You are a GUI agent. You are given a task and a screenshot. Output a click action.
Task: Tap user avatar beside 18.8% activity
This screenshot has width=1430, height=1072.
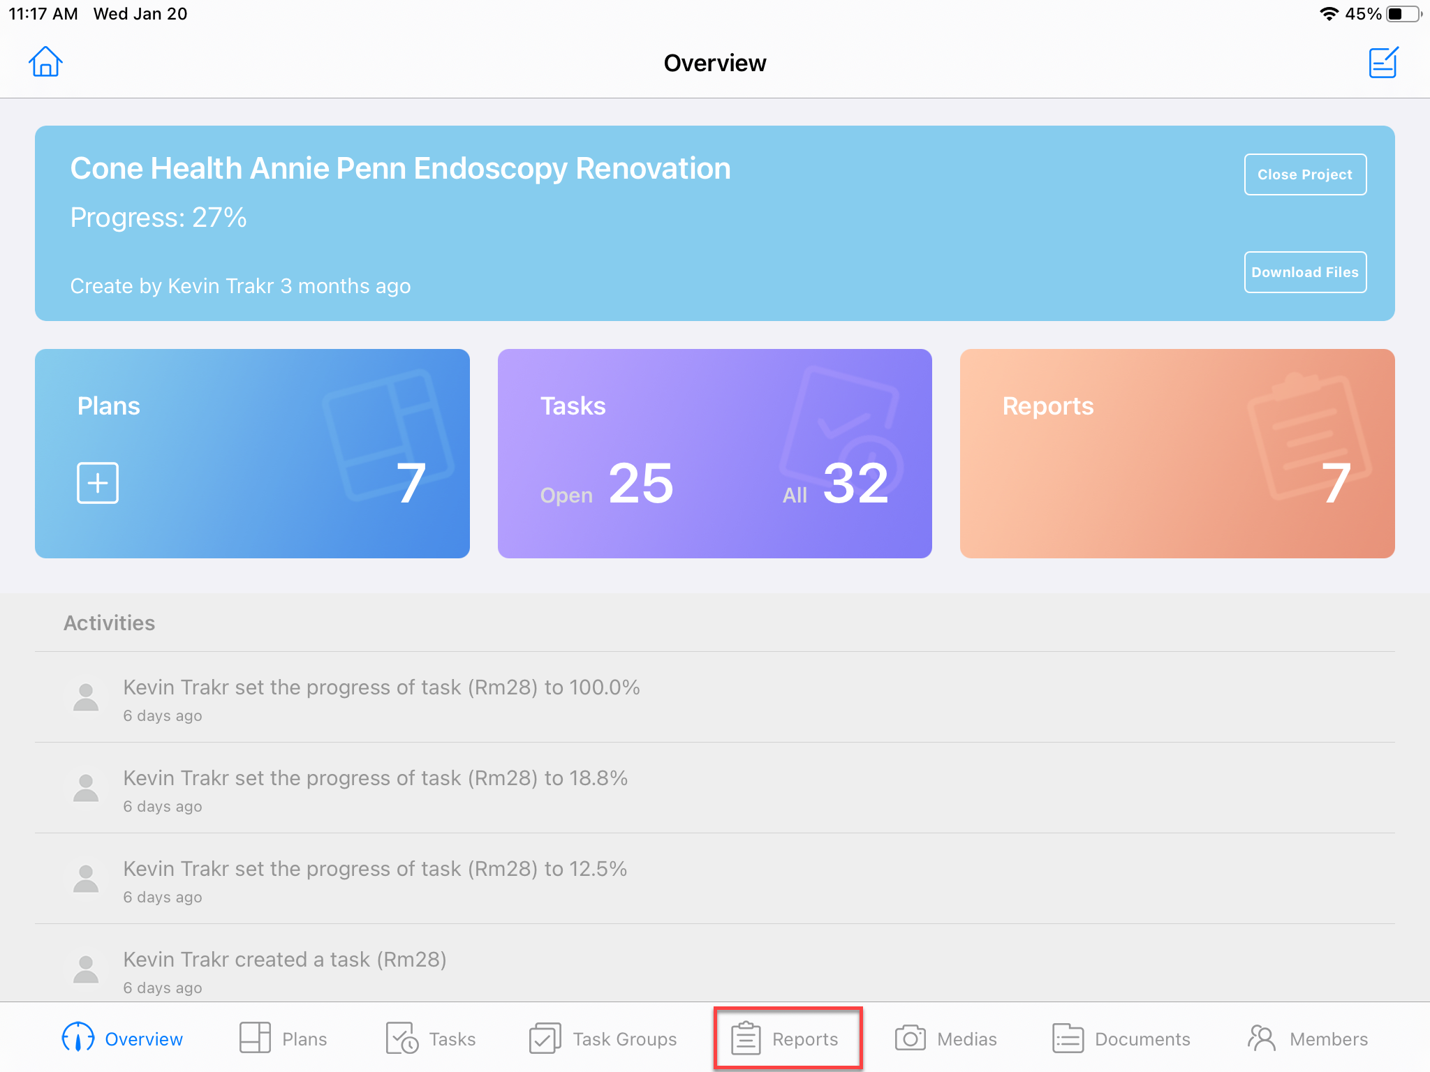(x=86, y=788)
